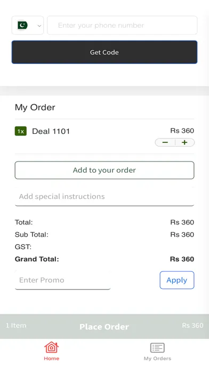
Task: Expand the country code chevron arrow
Action: (39, 26)
